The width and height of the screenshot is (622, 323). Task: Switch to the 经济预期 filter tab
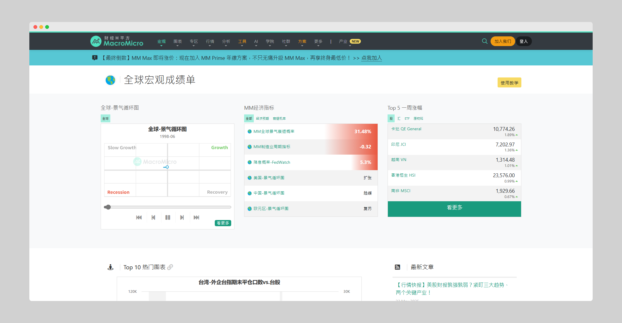point(262,118)
